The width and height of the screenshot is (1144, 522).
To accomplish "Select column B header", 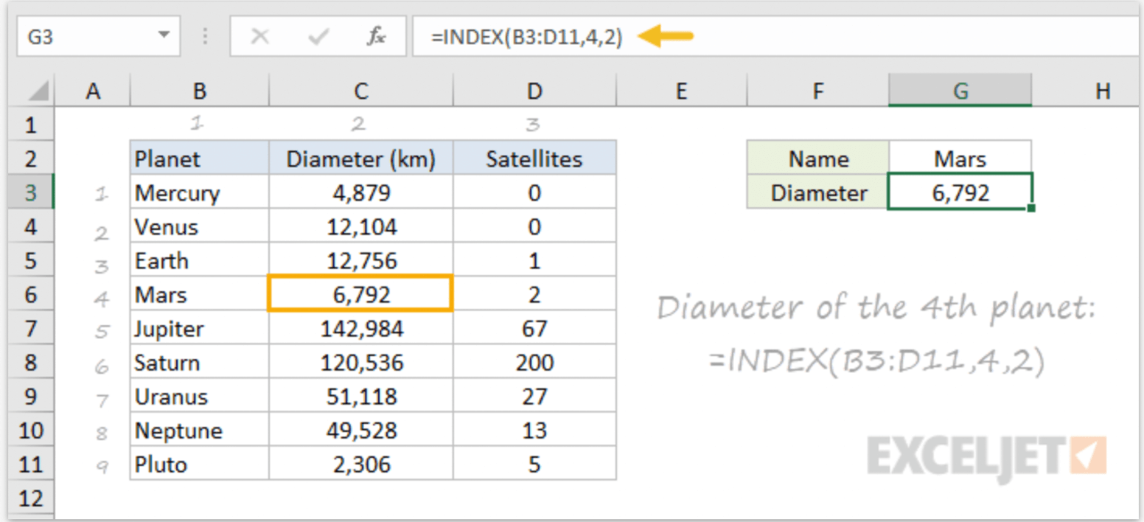I will [200, 91].
